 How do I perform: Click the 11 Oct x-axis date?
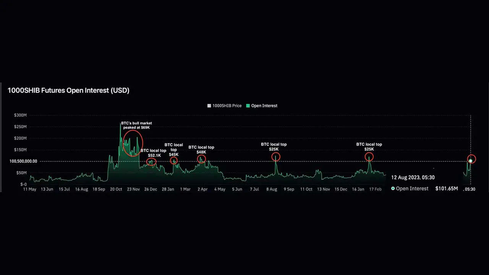(306, 189)
